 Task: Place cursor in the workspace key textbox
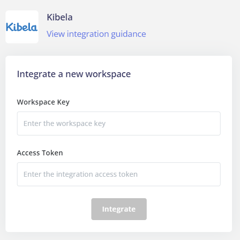[x=119, y=123]
